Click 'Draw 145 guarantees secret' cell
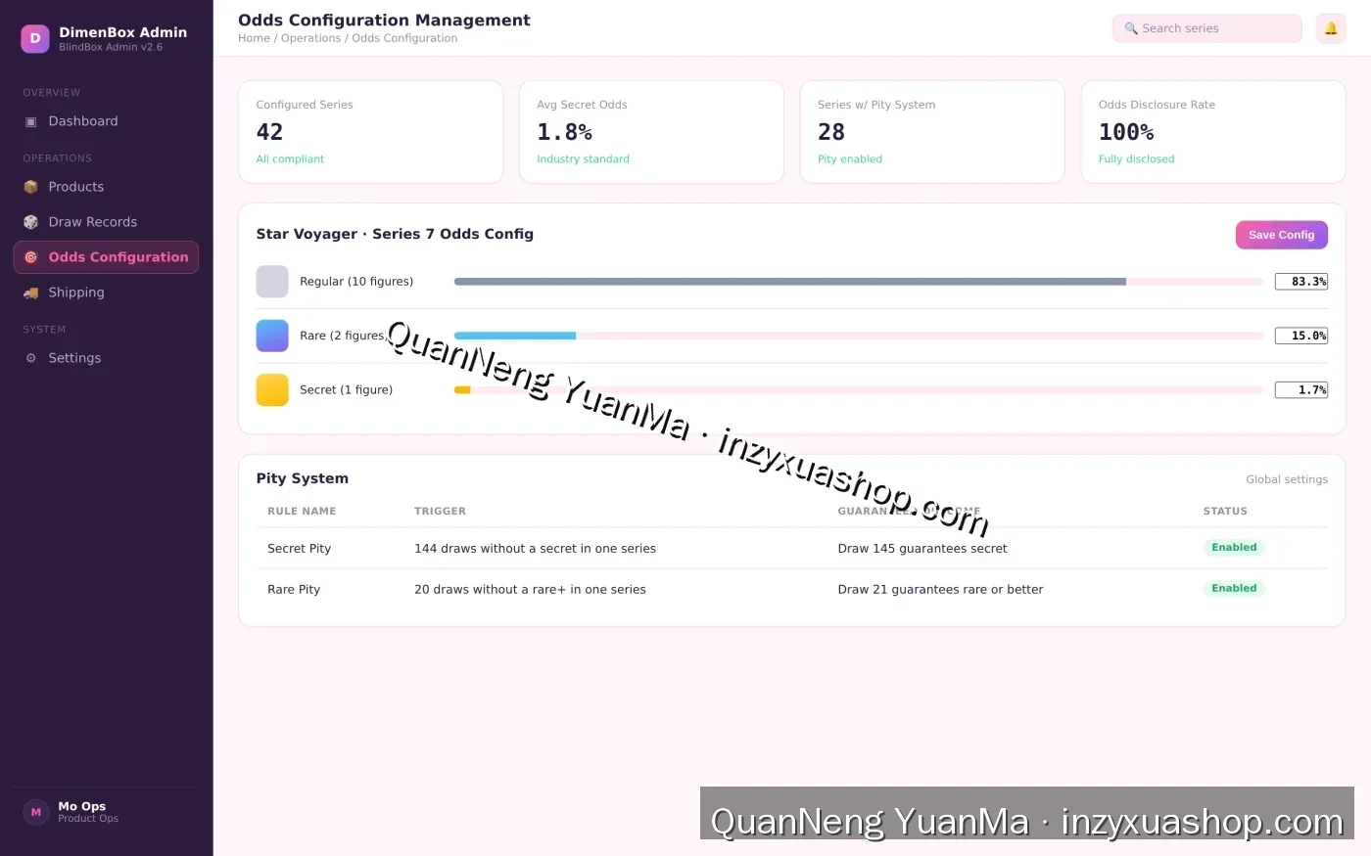The height and width of the screenshot is (856, 1371). (x=922, y=549)
